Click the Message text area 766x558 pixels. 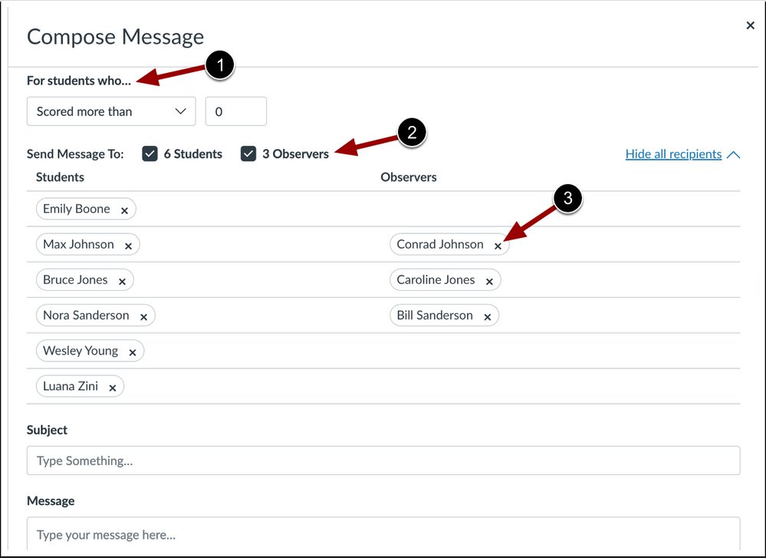pyautogui.click(x=383, y=534)
